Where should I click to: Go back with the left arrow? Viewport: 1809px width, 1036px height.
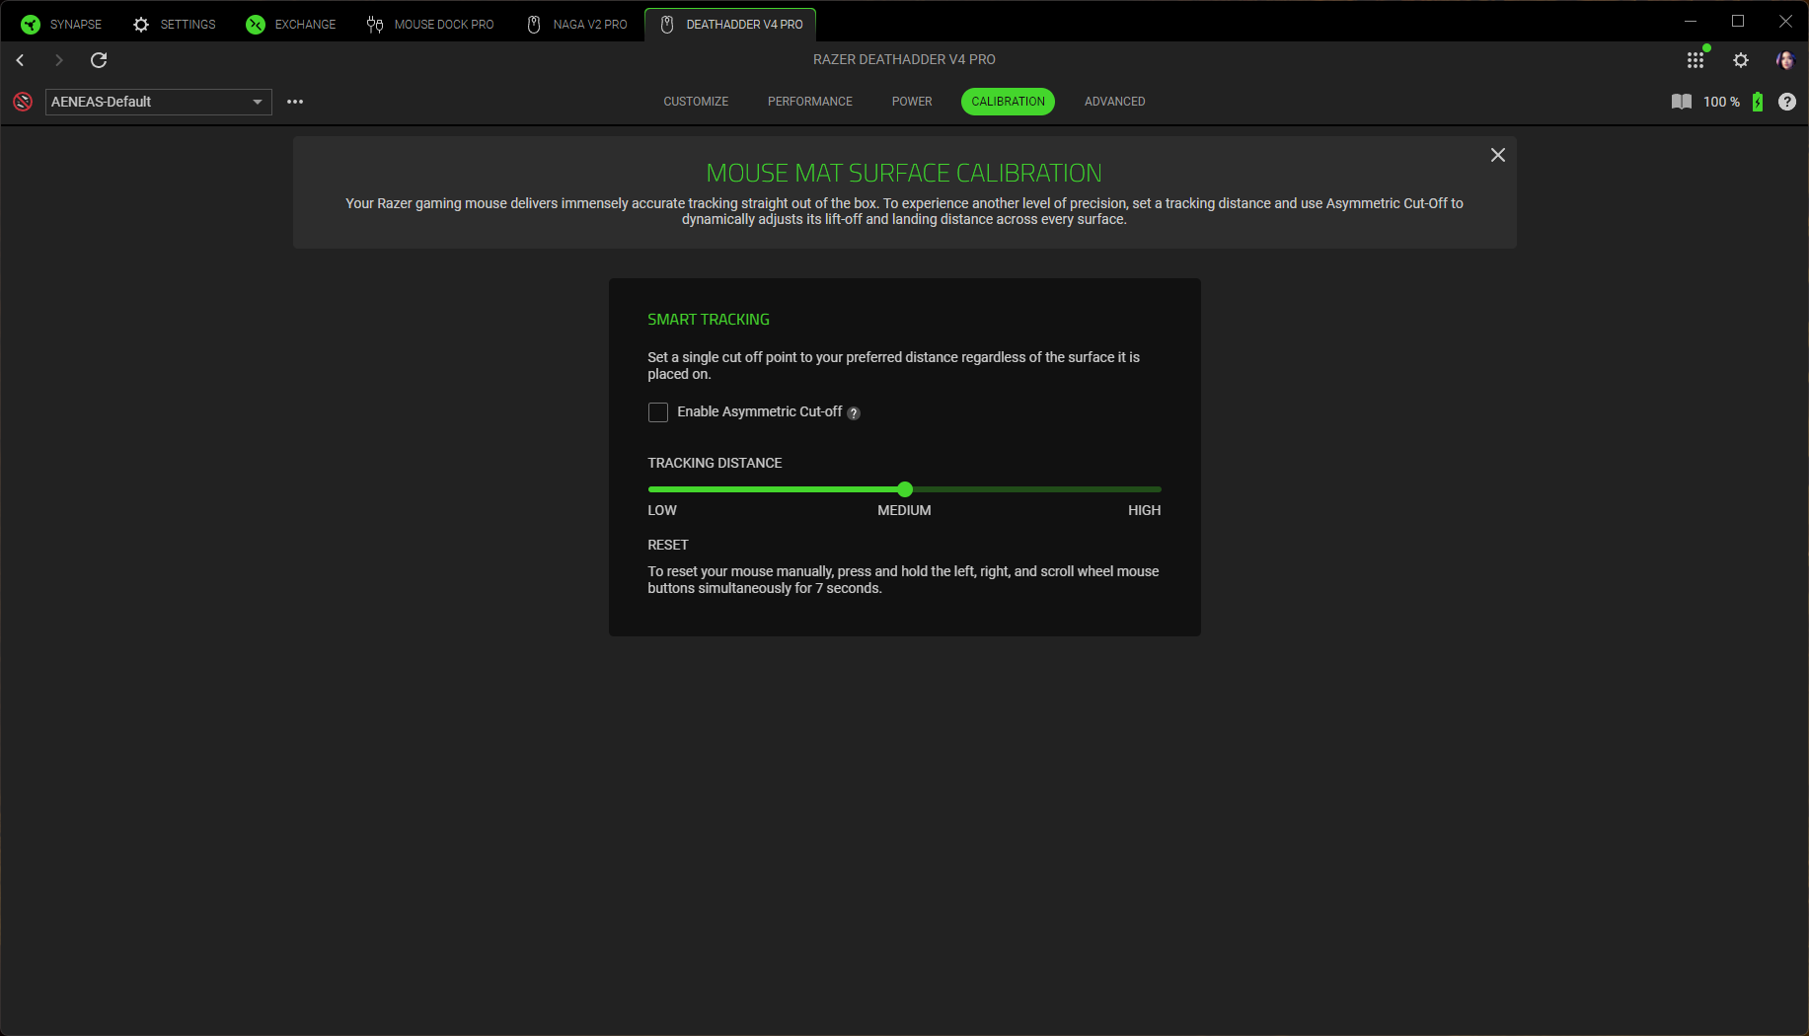pos(20,60)
